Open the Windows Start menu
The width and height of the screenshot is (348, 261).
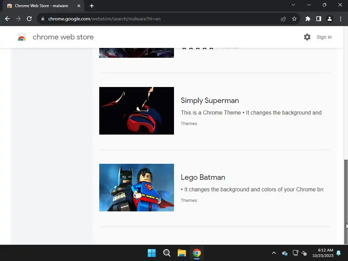(x=152, y=253)
